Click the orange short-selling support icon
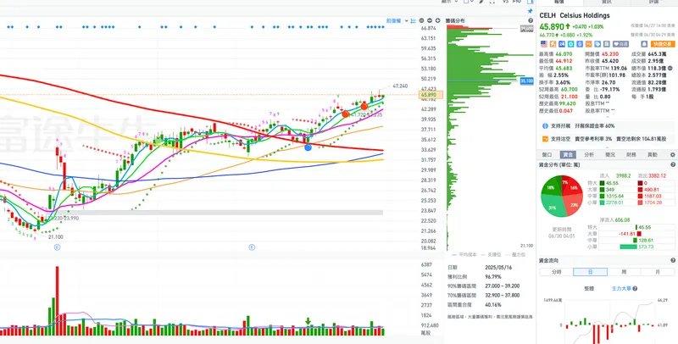The width and height of the screenshot is (678, 344). (545, 139)
